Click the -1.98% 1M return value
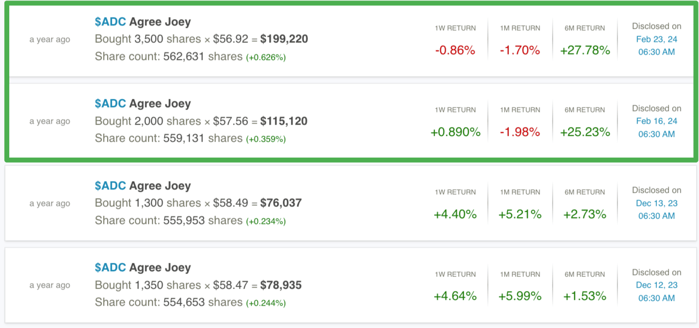The width and height of the screenshot is (699, 328). (520, 132)
